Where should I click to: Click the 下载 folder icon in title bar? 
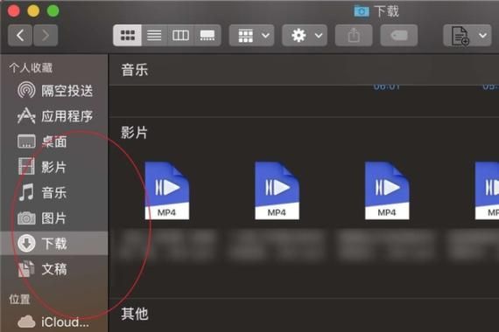(362, 11)
